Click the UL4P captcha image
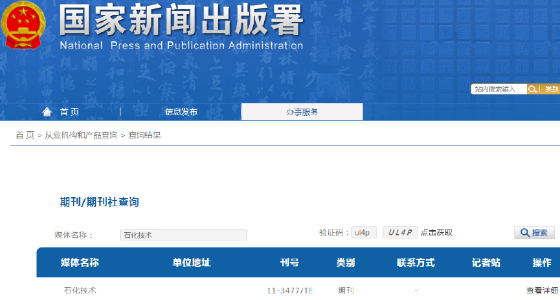The height and width of the screenshot is (300, 560). (400, 233)
